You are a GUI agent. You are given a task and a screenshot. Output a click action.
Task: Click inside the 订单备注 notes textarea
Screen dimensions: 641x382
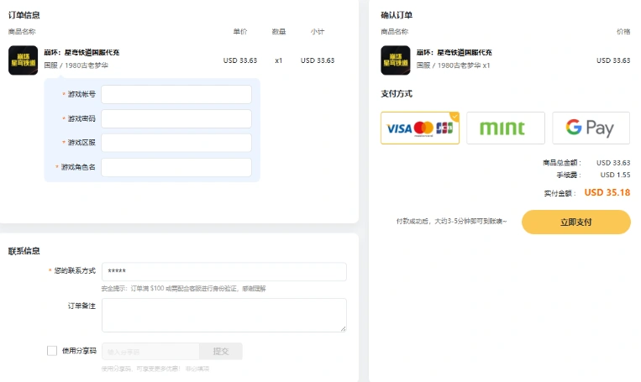click(x=224, y=315)
